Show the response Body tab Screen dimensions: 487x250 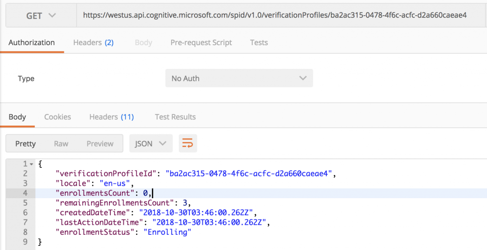[18, 117]
